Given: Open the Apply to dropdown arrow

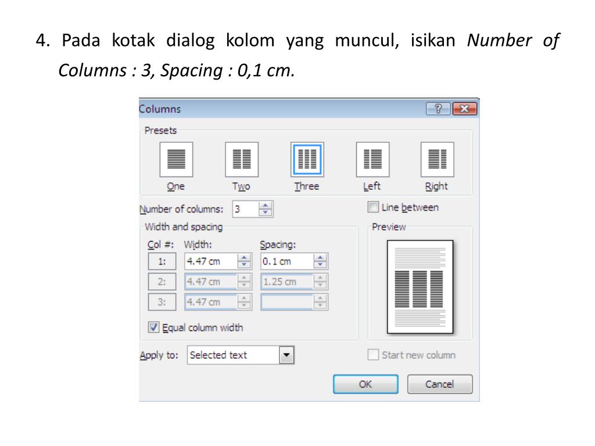Looking at the screenshot, I should pos(286,355).
